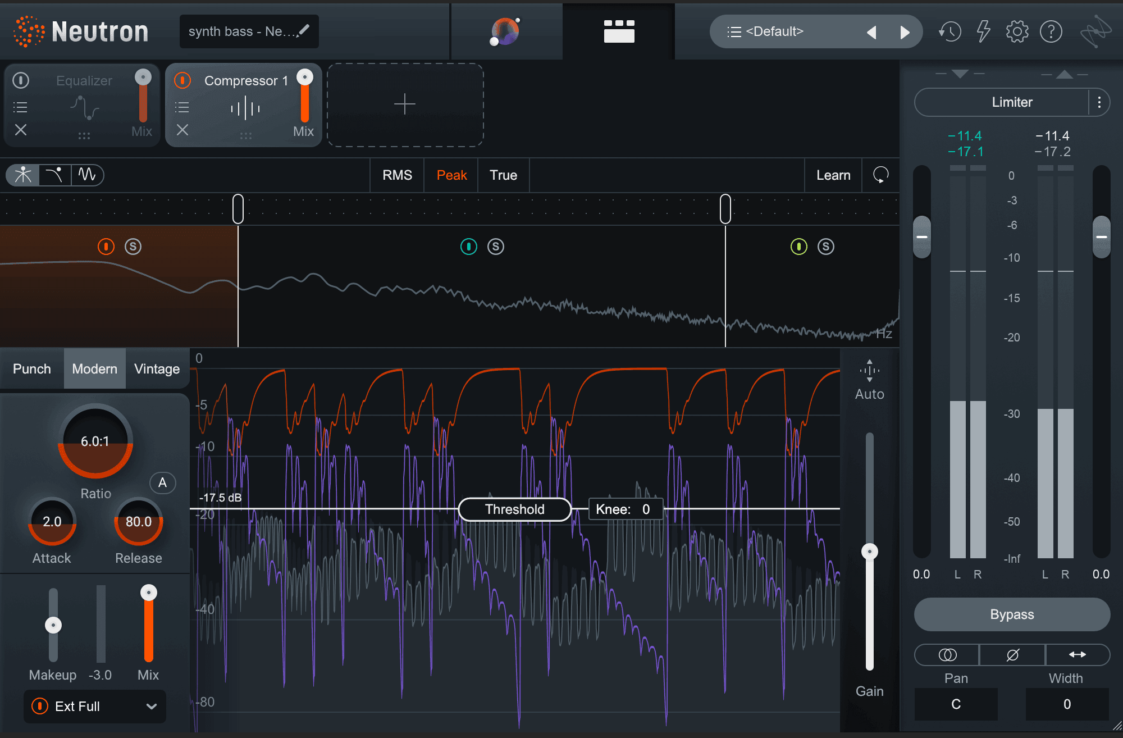Open settings gear icon
The height and width of the screenshot is (738, 1123).
coord(1017,31)
